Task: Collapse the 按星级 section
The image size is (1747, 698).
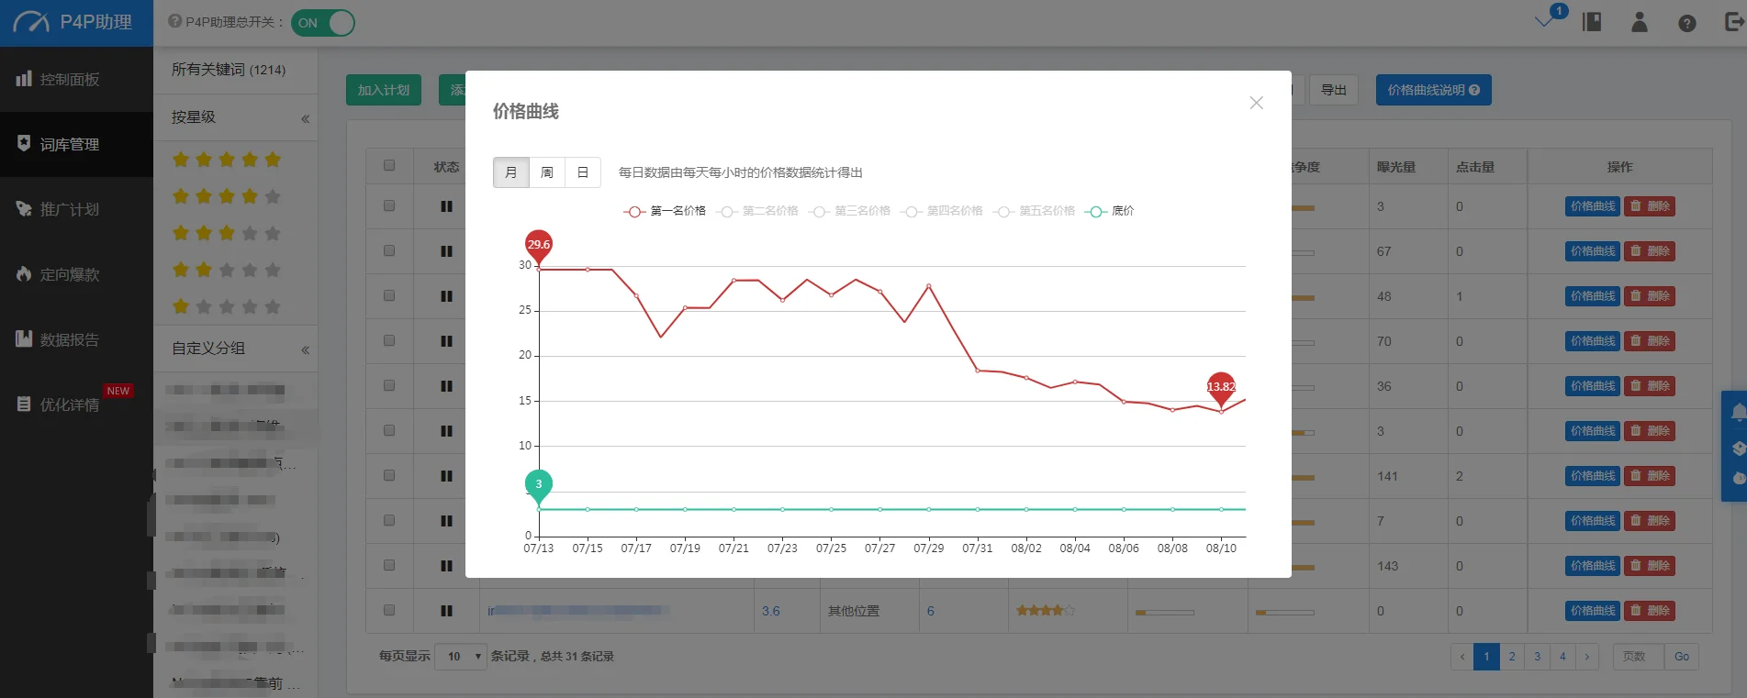Action: [305, 118]
